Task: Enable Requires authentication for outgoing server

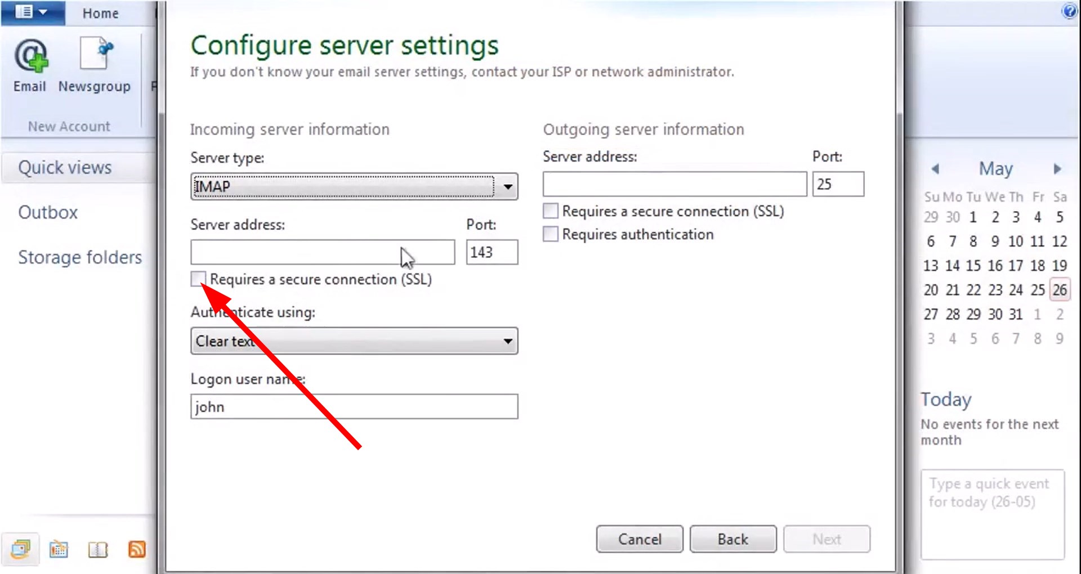Action: click(x=550, y=234)
